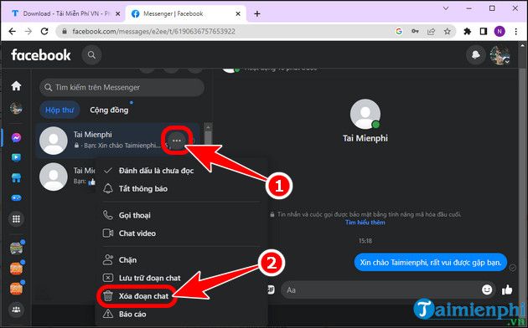528x328 pixels.
Task: Open the apps grid menu icon
Action: tap(16, 219)
